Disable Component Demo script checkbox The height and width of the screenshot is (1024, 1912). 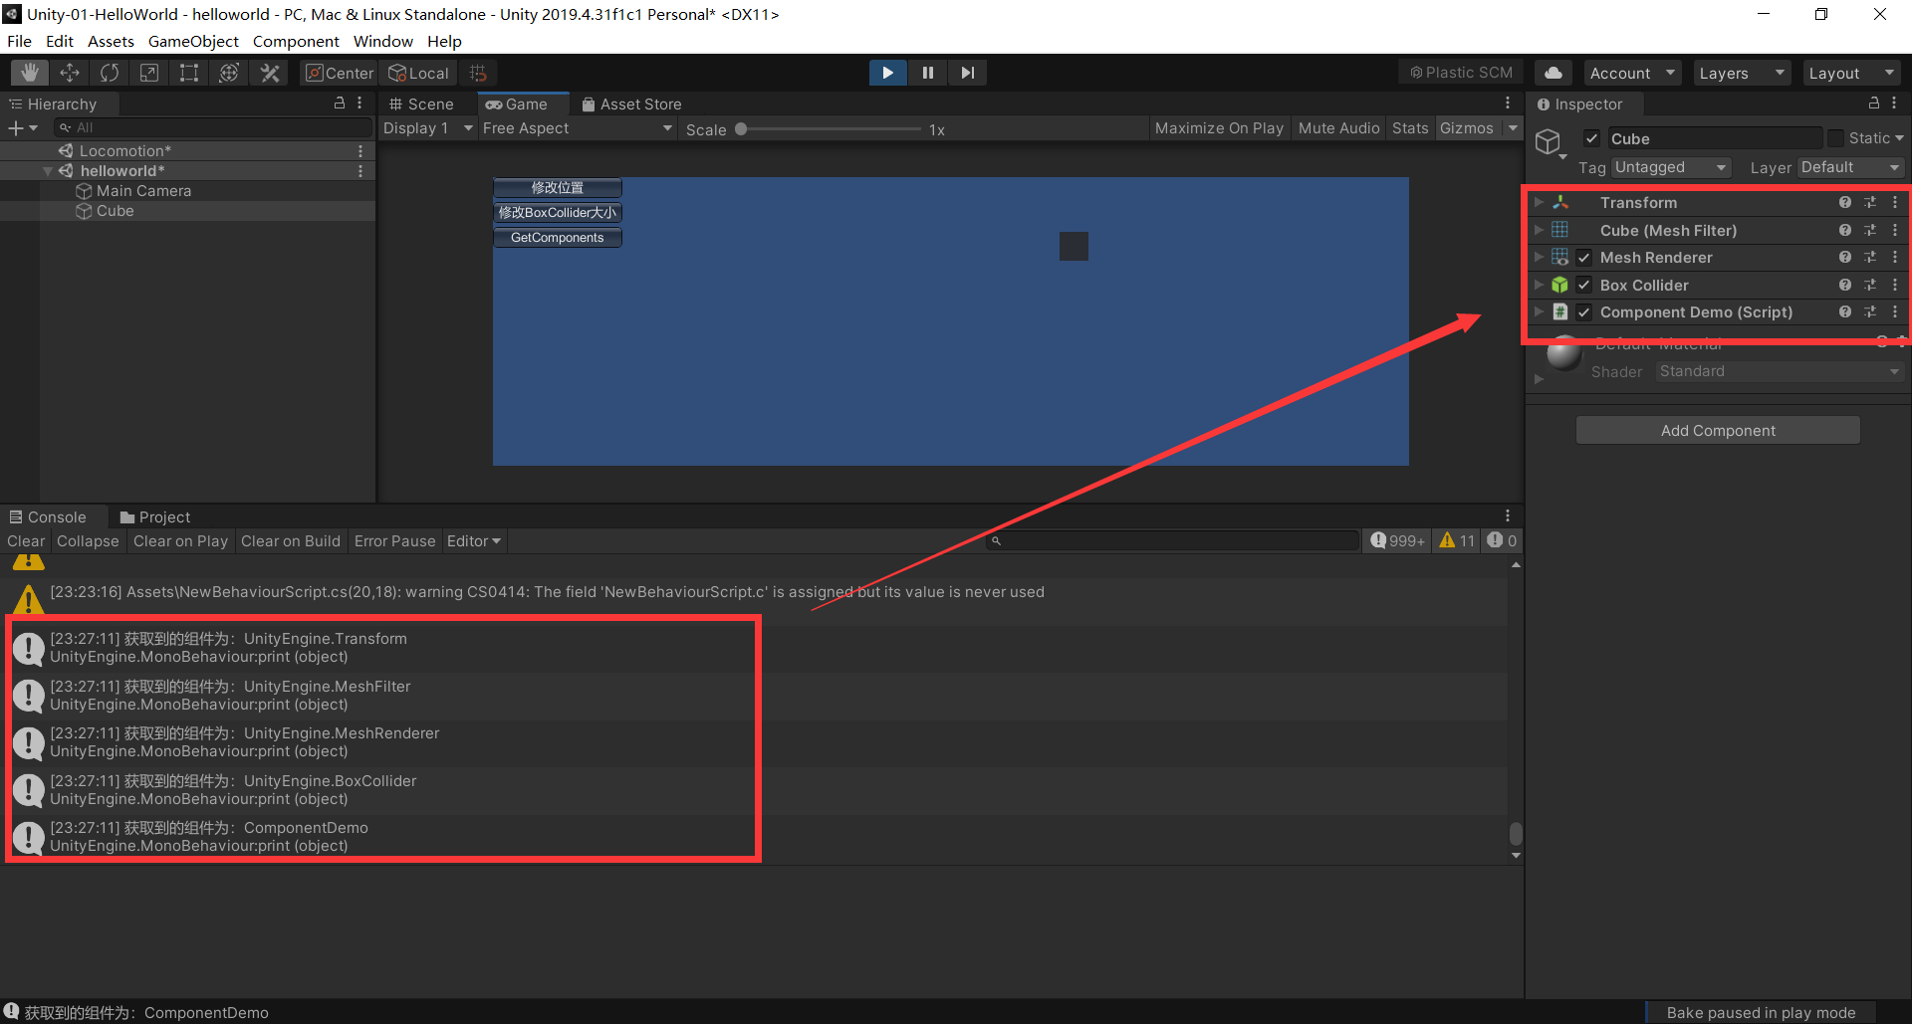(1584, 311)
